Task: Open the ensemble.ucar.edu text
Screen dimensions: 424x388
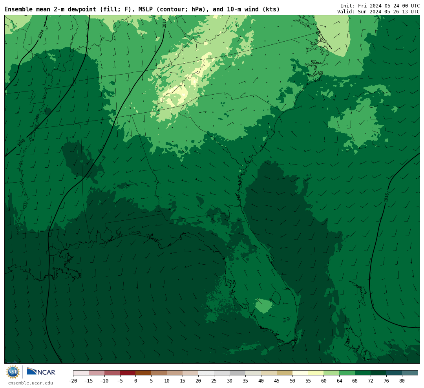Action: click(x=30, y=383)
